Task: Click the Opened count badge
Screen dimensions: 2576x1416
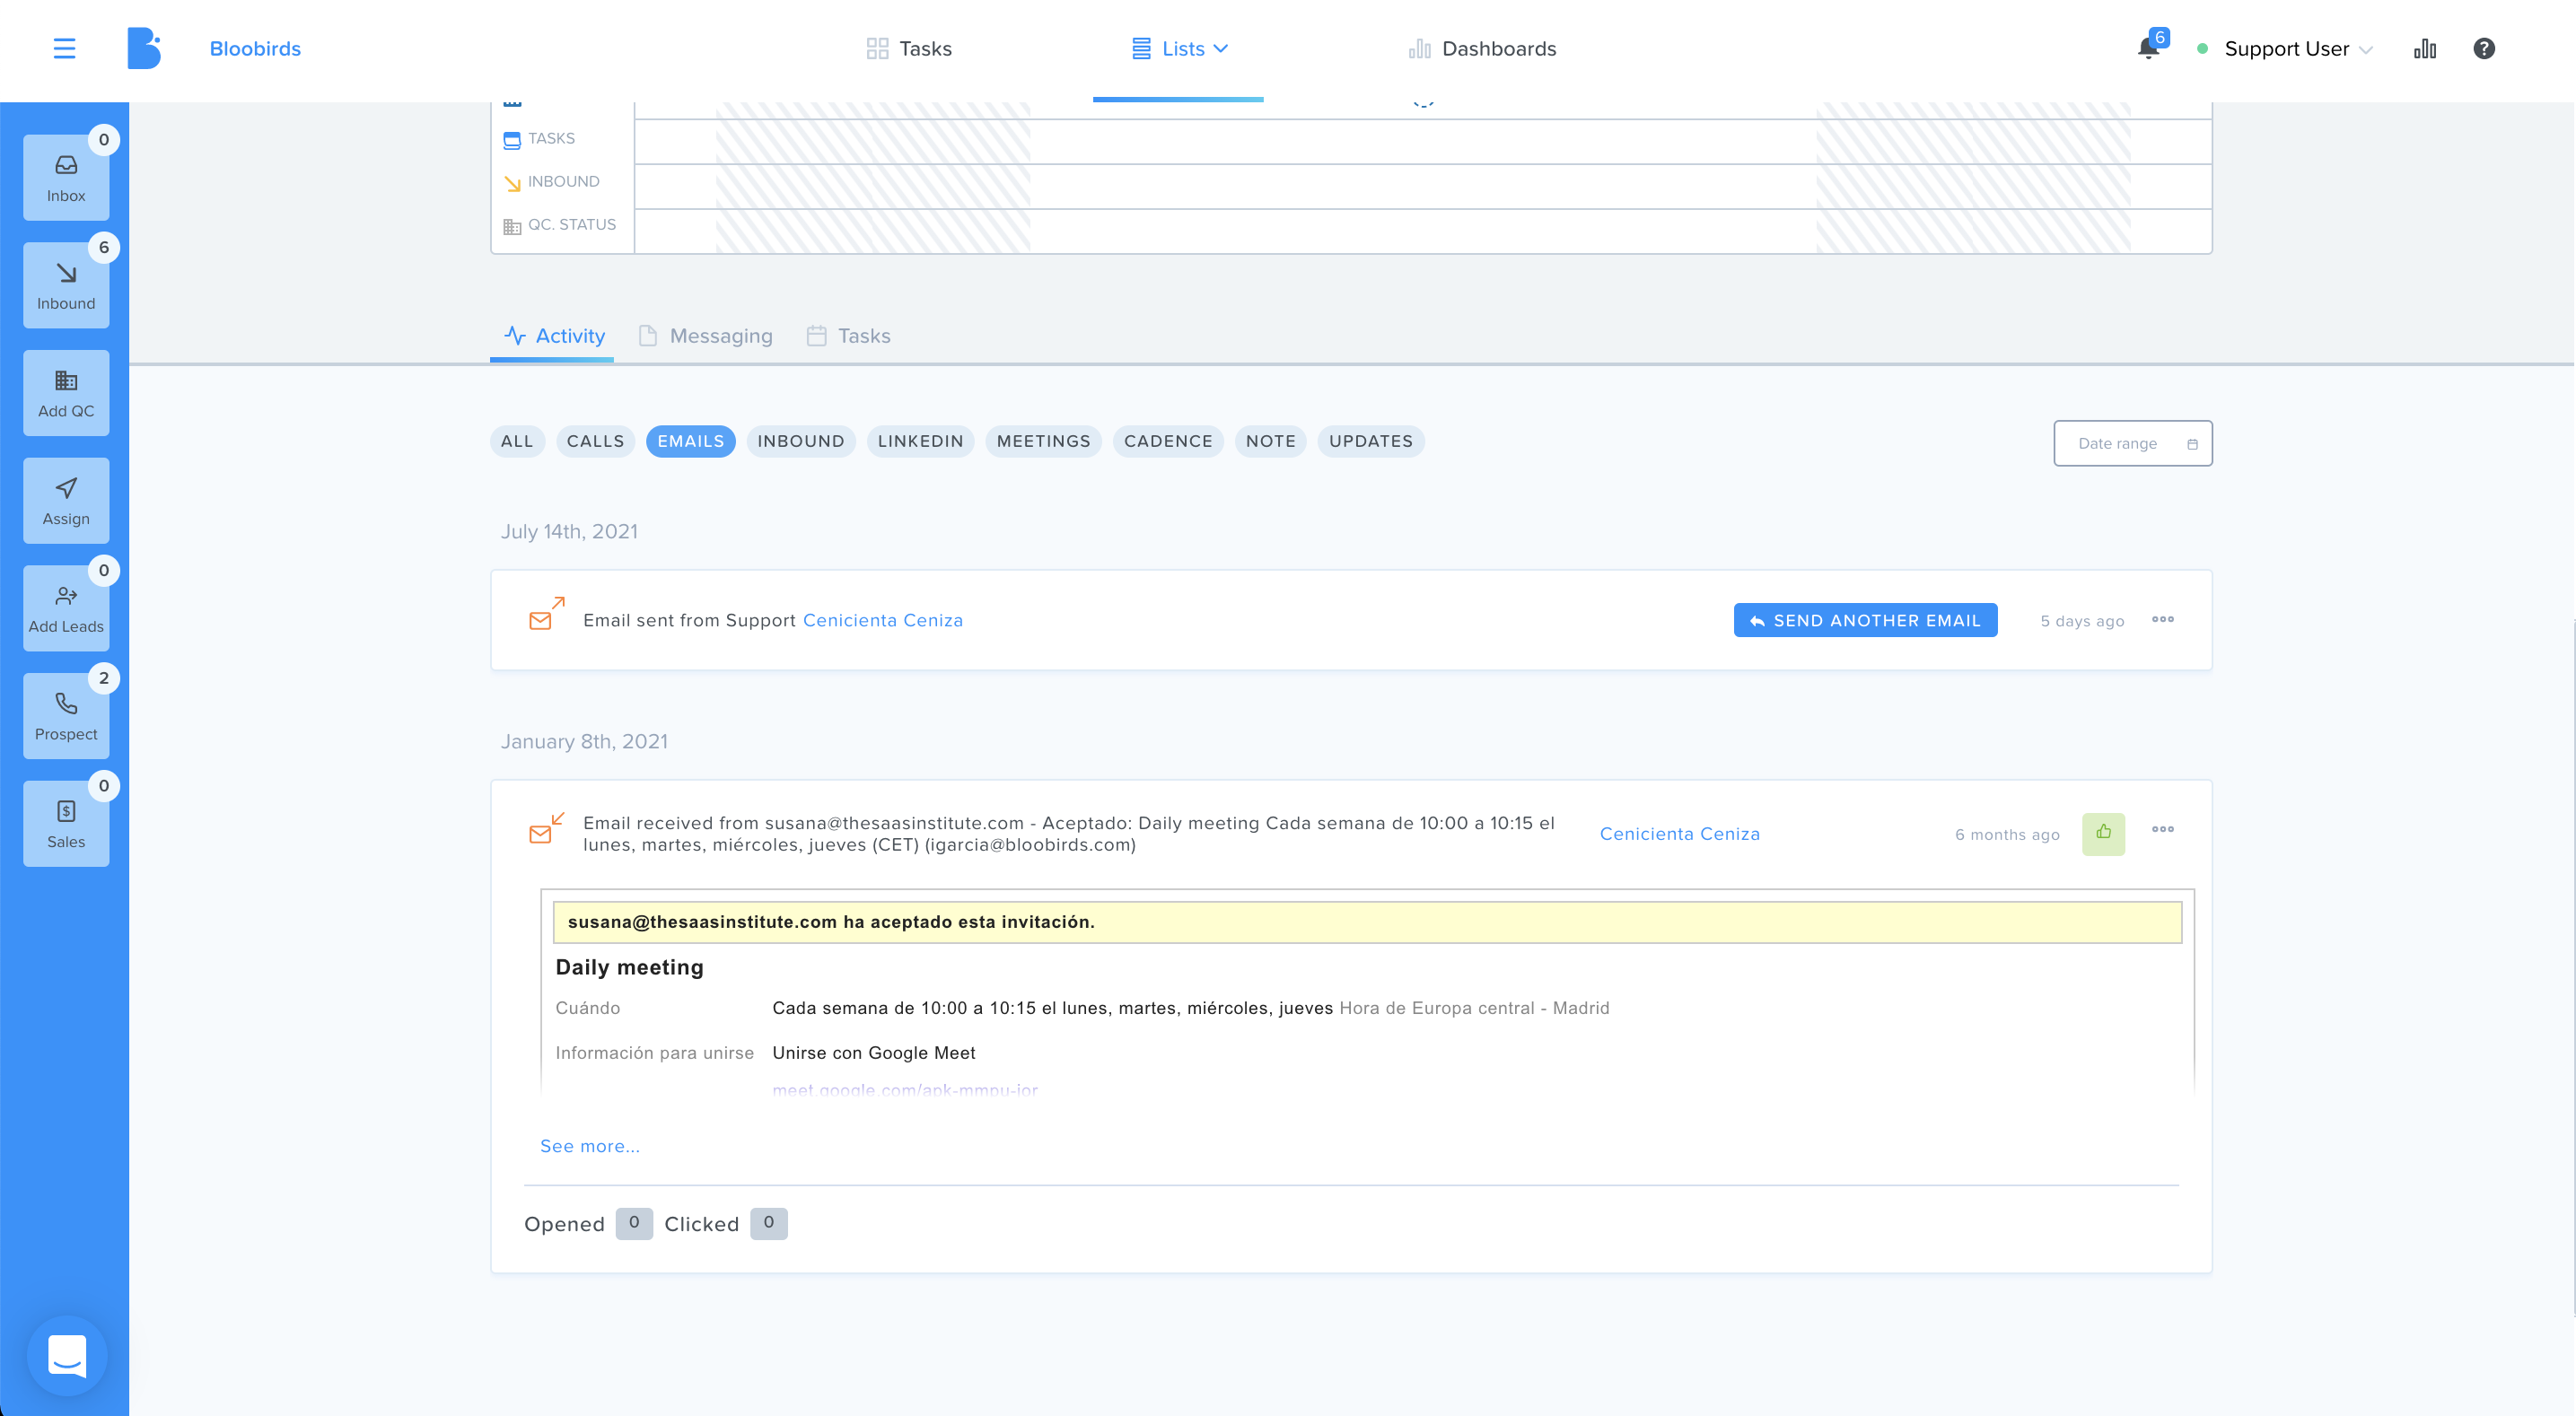Action: click(x=634, y=1223)
